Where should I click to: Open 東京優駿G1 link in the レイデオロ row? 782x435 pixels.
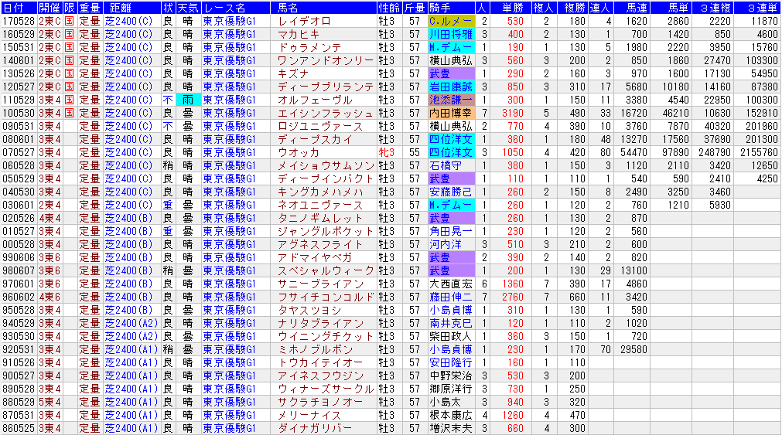point(230,21)
